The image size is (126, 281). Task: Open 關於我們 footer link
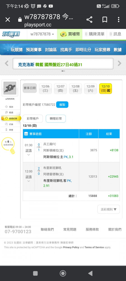tap(115, 229)
